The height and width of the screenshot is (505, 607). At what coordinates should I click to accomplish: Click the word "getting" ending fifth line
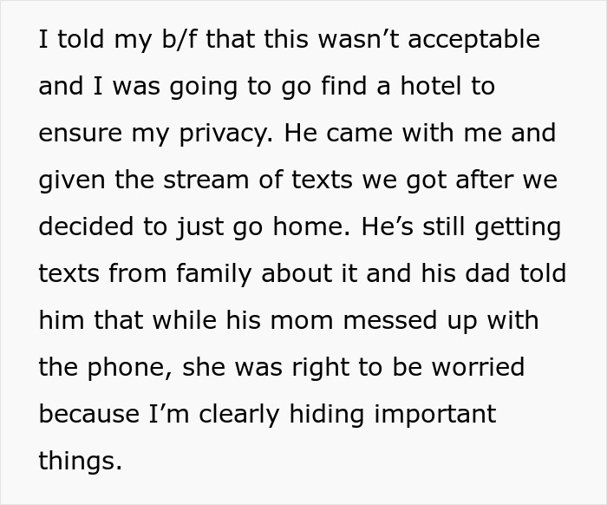coord(518,227)
